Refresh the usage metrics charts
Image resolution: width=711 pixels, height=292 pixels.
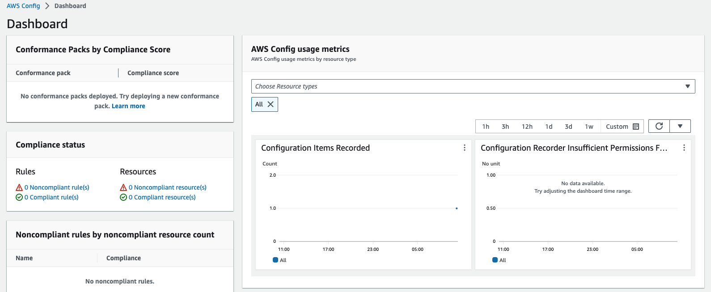pyautogui.click(x=659, y=126)
